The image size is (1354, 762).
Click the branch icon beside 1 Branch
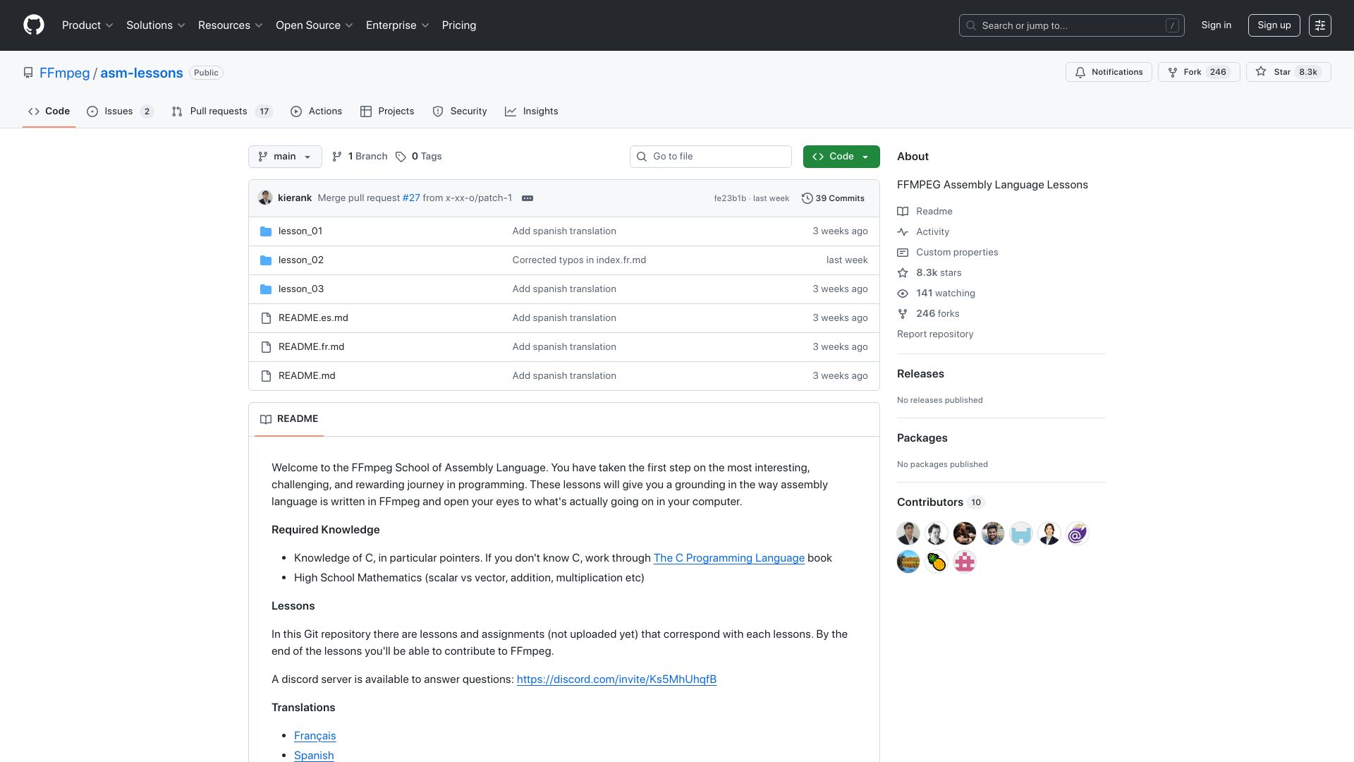[337, 157]
